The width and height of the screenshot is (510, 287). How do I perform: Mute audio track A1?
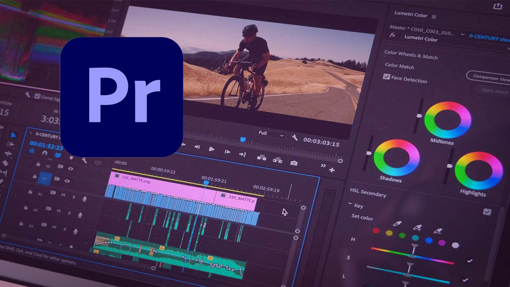click(x=63, y=195)
